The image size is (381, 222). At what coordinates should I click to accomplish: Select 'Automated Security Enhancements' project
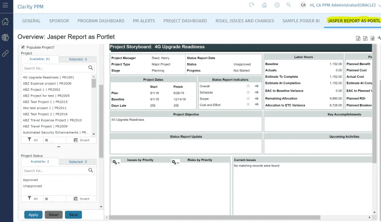pos(56,132)
